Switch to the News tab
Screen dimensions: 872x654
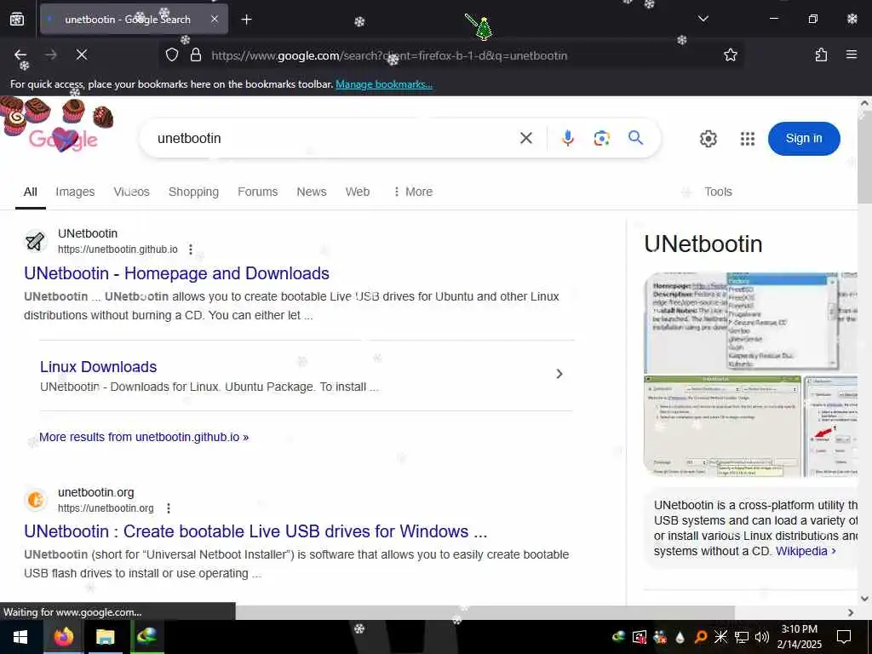312,192
